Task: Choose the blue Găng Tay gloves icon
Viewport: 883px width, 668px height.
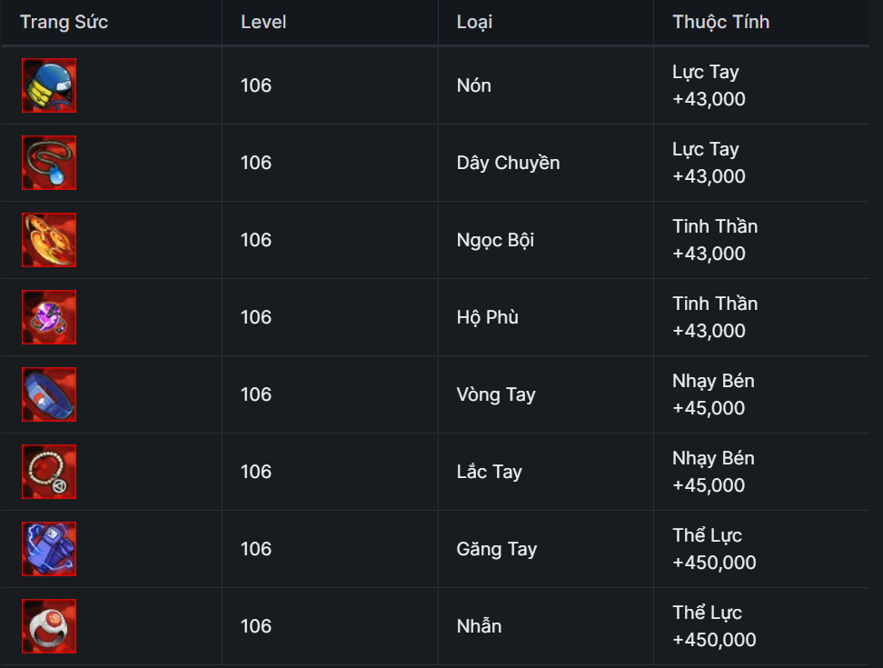Action: coord(49,549)
